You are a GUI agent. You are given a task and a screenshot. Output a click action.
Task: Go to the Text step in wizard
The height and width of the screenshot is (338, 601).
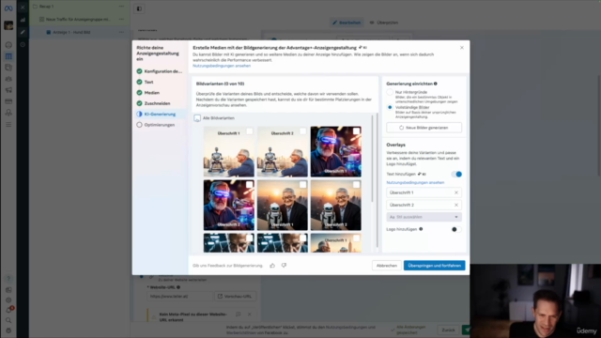[x=145, y=82]
